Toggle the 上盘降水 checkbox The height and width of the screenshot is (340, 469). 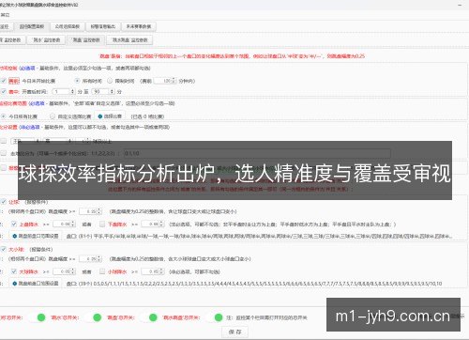tap(14, 224)
